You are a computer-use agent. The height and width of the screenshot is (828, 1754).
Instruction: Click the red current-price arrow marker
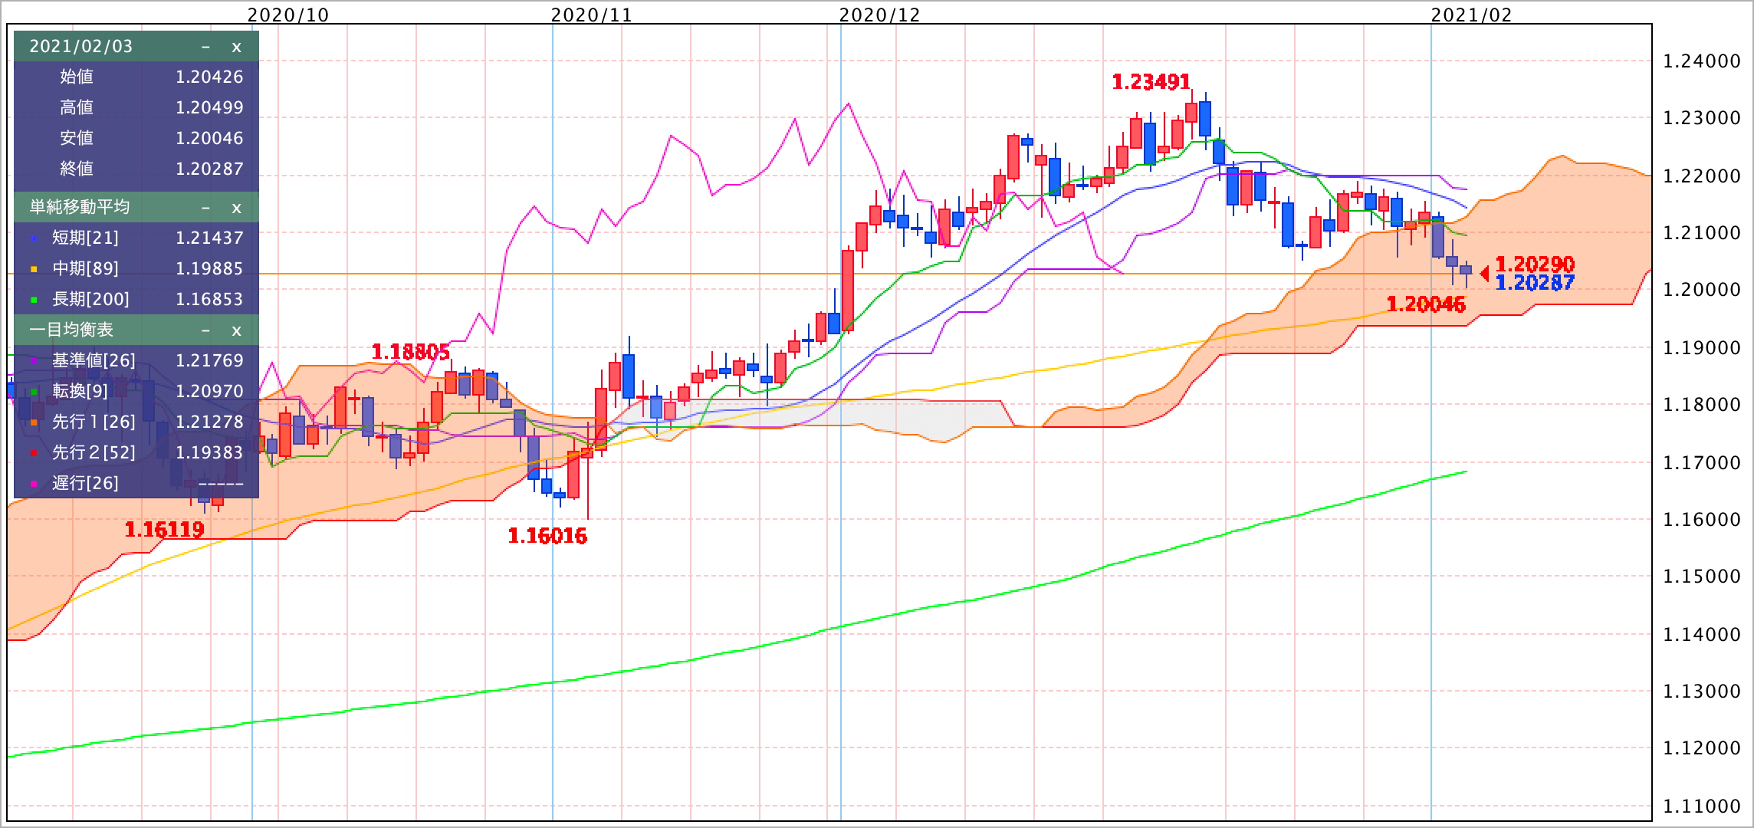[x=1485, y=273]
